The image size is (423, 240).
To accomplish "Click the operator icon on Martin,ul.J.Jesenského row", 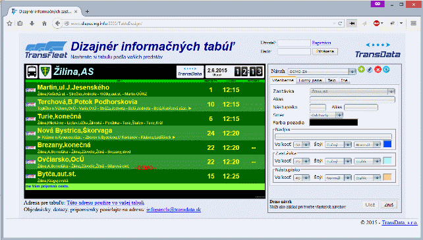I will pyautogui.click(x=30, y=90).
